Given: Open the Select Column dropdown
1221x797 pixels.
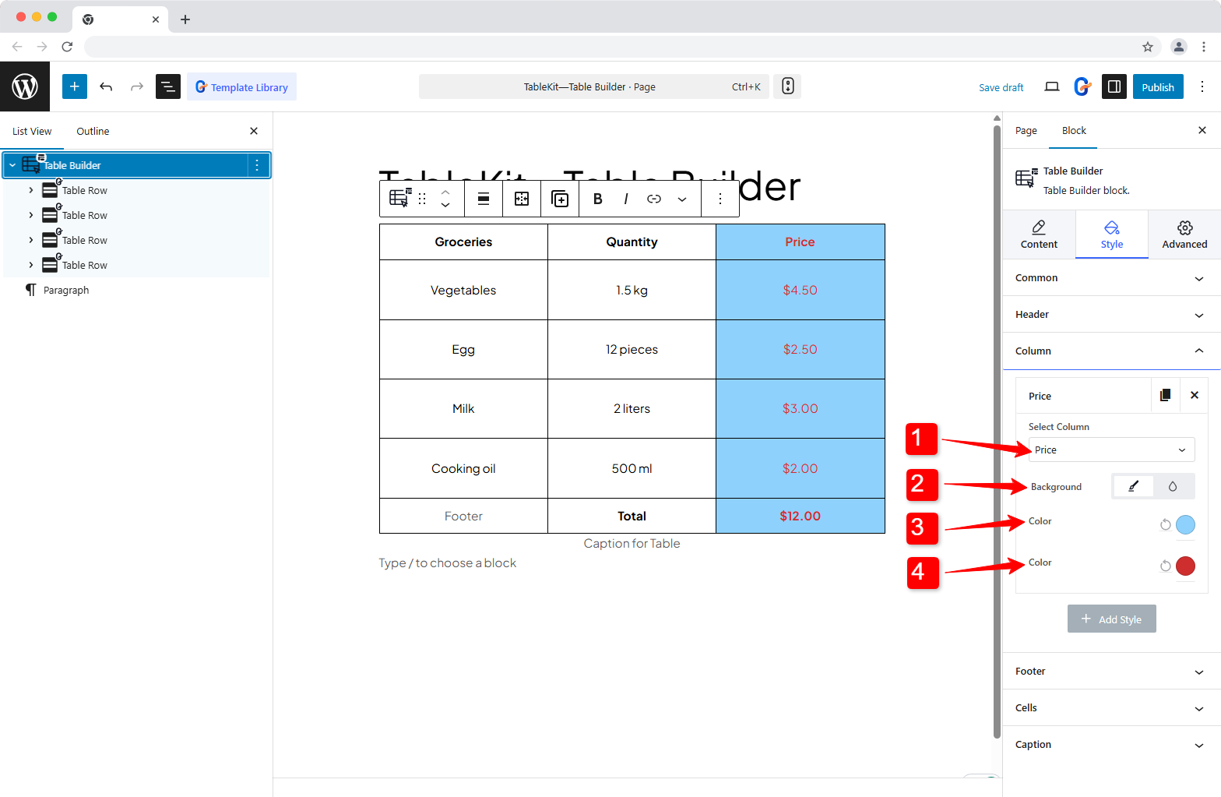Looking at the screenshot, I should coord(1110,450).
